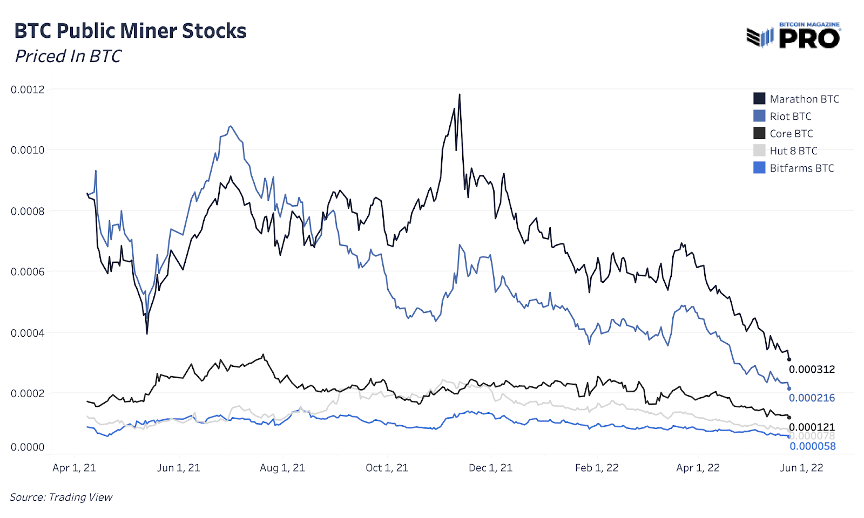The width and height of the screenshot is (864, 518).
Task: Click the Dec 1, 21 x-axis label
Action: point(490,468)
